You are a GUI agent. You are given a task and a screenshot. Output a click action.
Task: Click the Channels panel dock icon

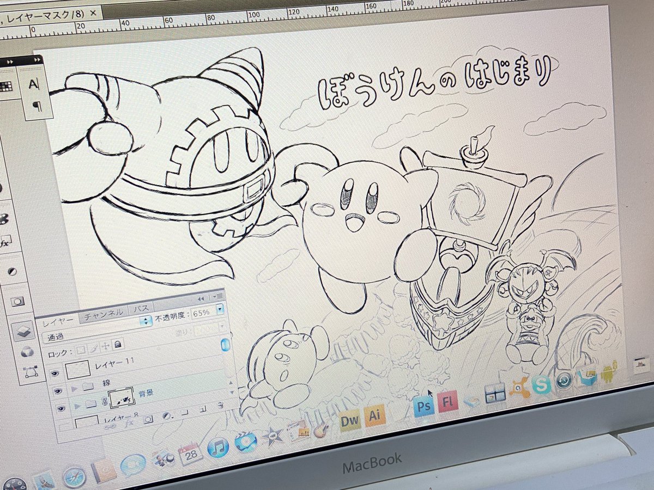pyautogui.click(x=27, y=352)
